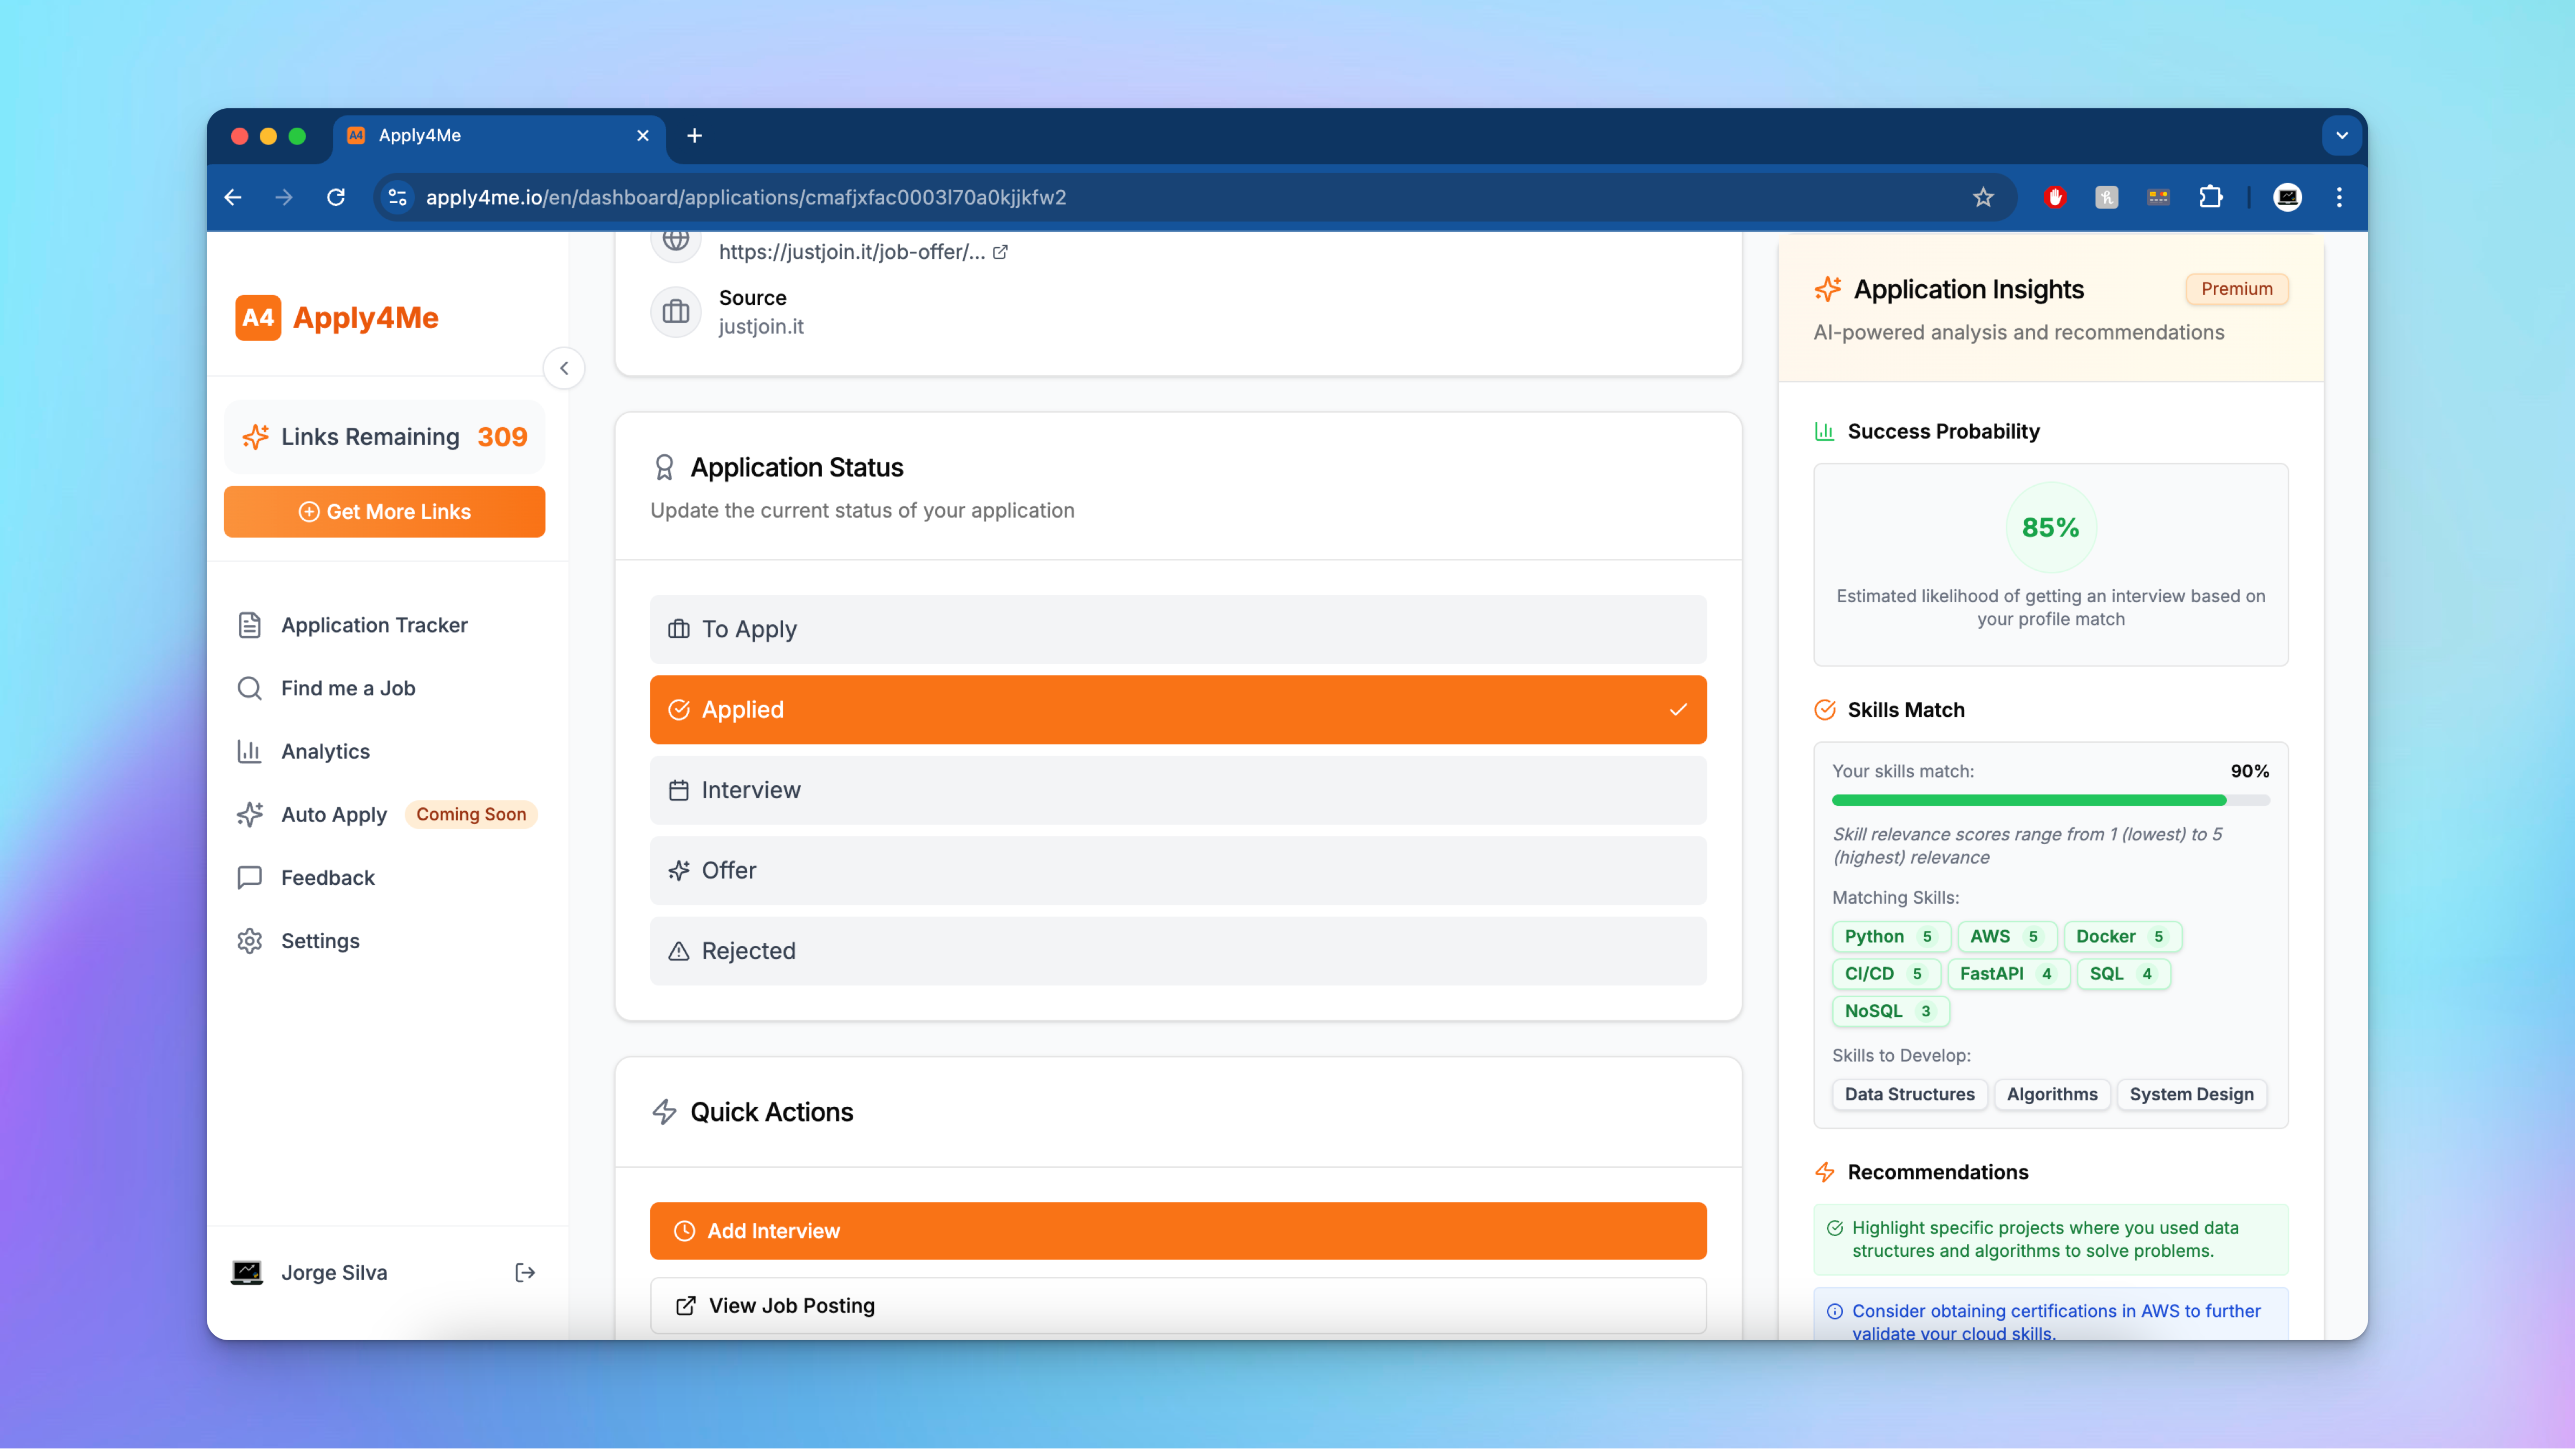Open Application Tracker in sidebar
This screenshot has height=1449, width=2576.
[x=373, y=625]
